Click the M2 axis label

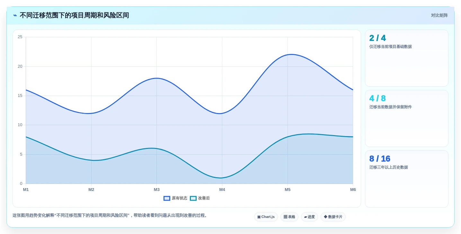point(91,190)
